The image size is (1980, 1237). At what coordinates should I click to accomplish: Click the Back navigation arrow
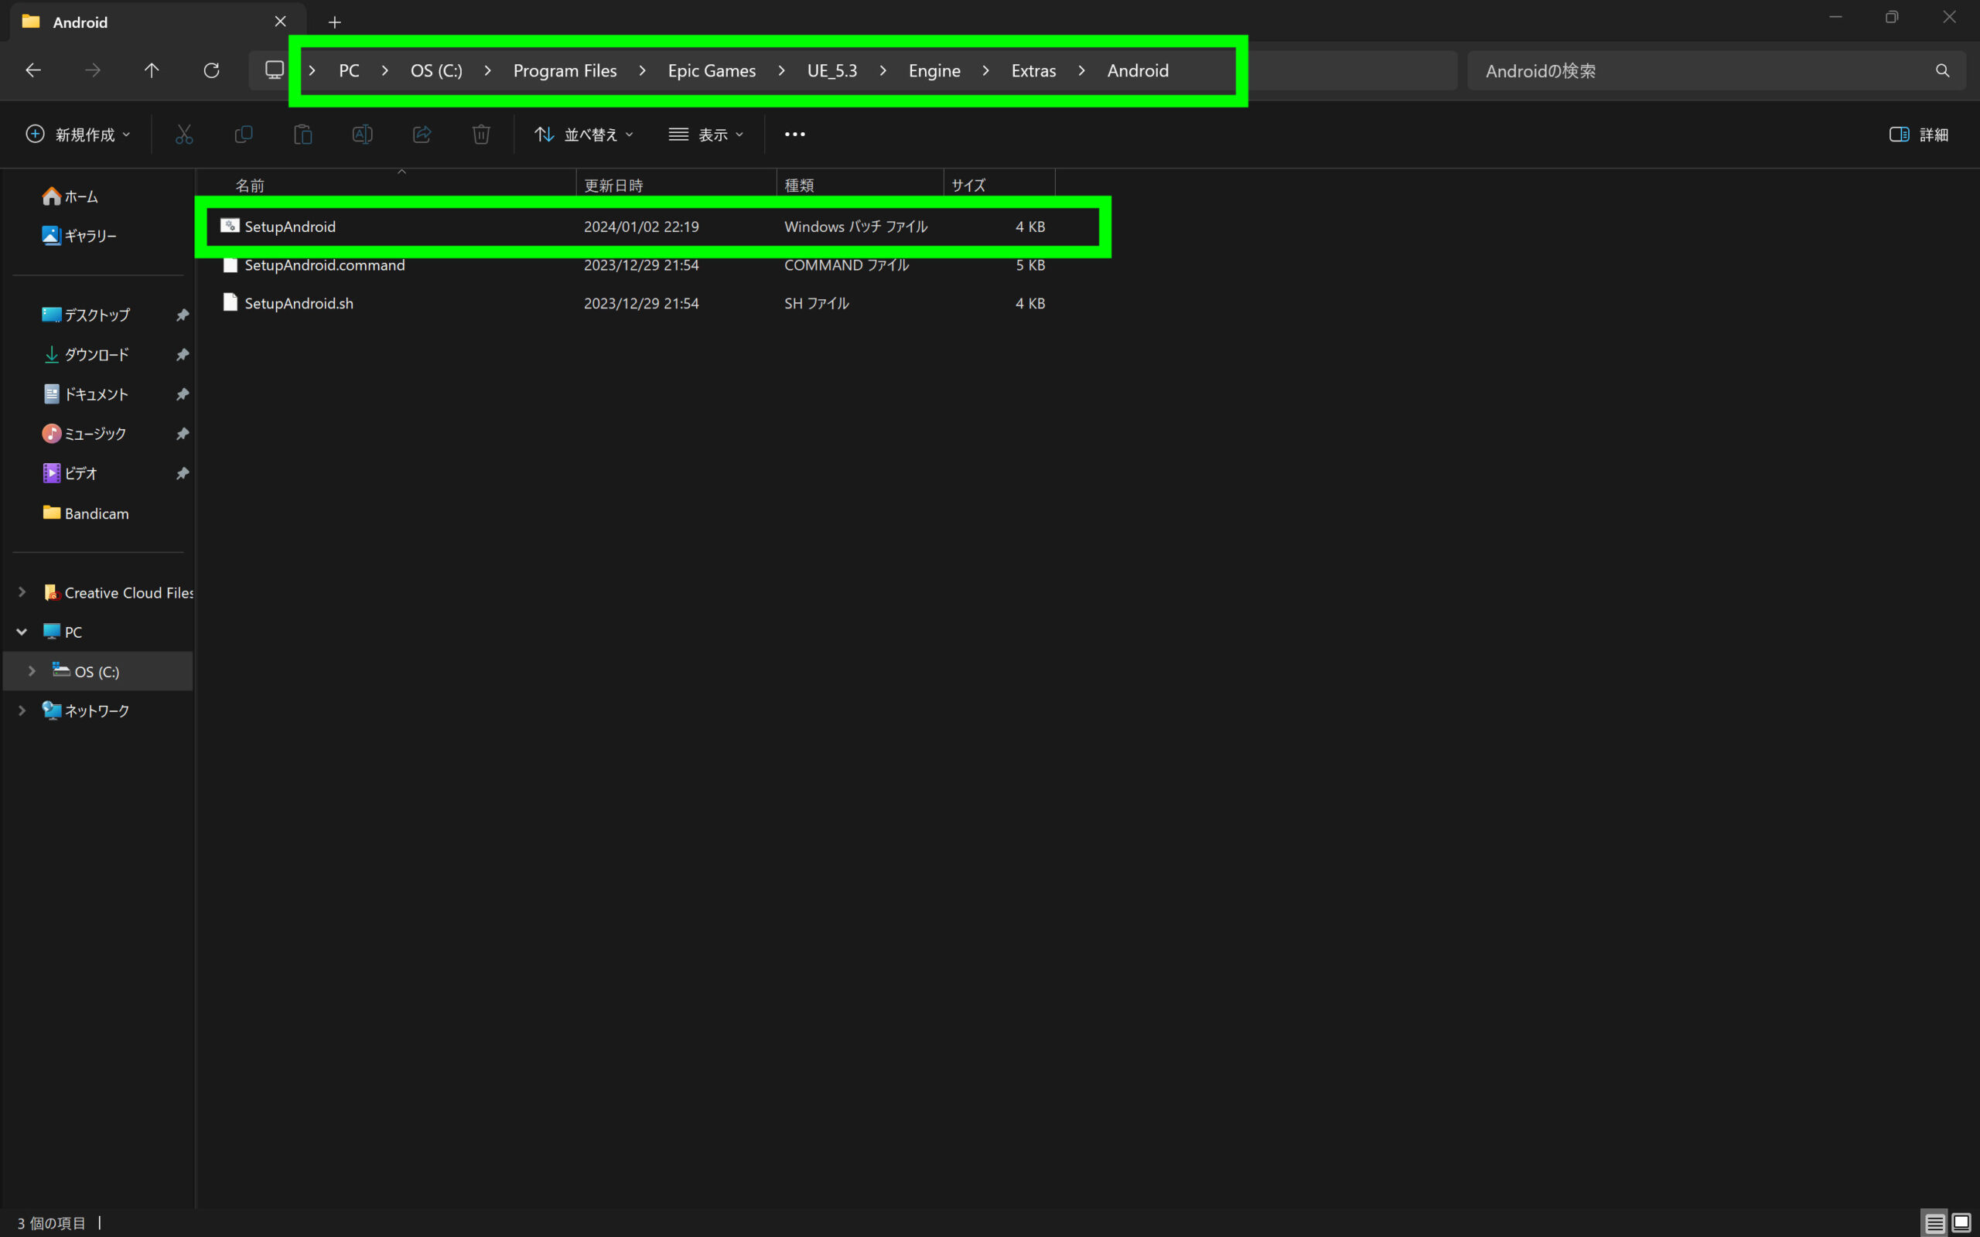pos(33,70)
